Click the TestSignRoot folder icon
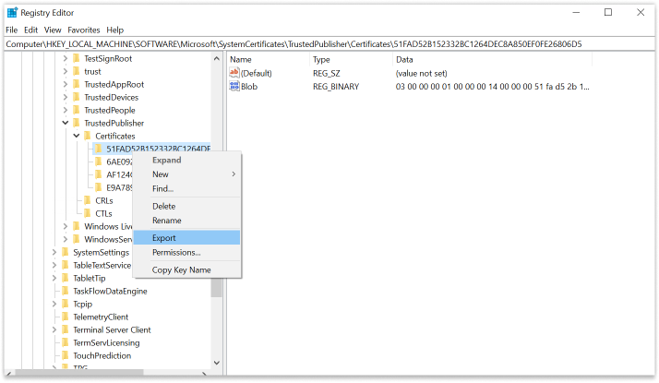This screenshot has width=659, height=383. [x=77, y=58]
